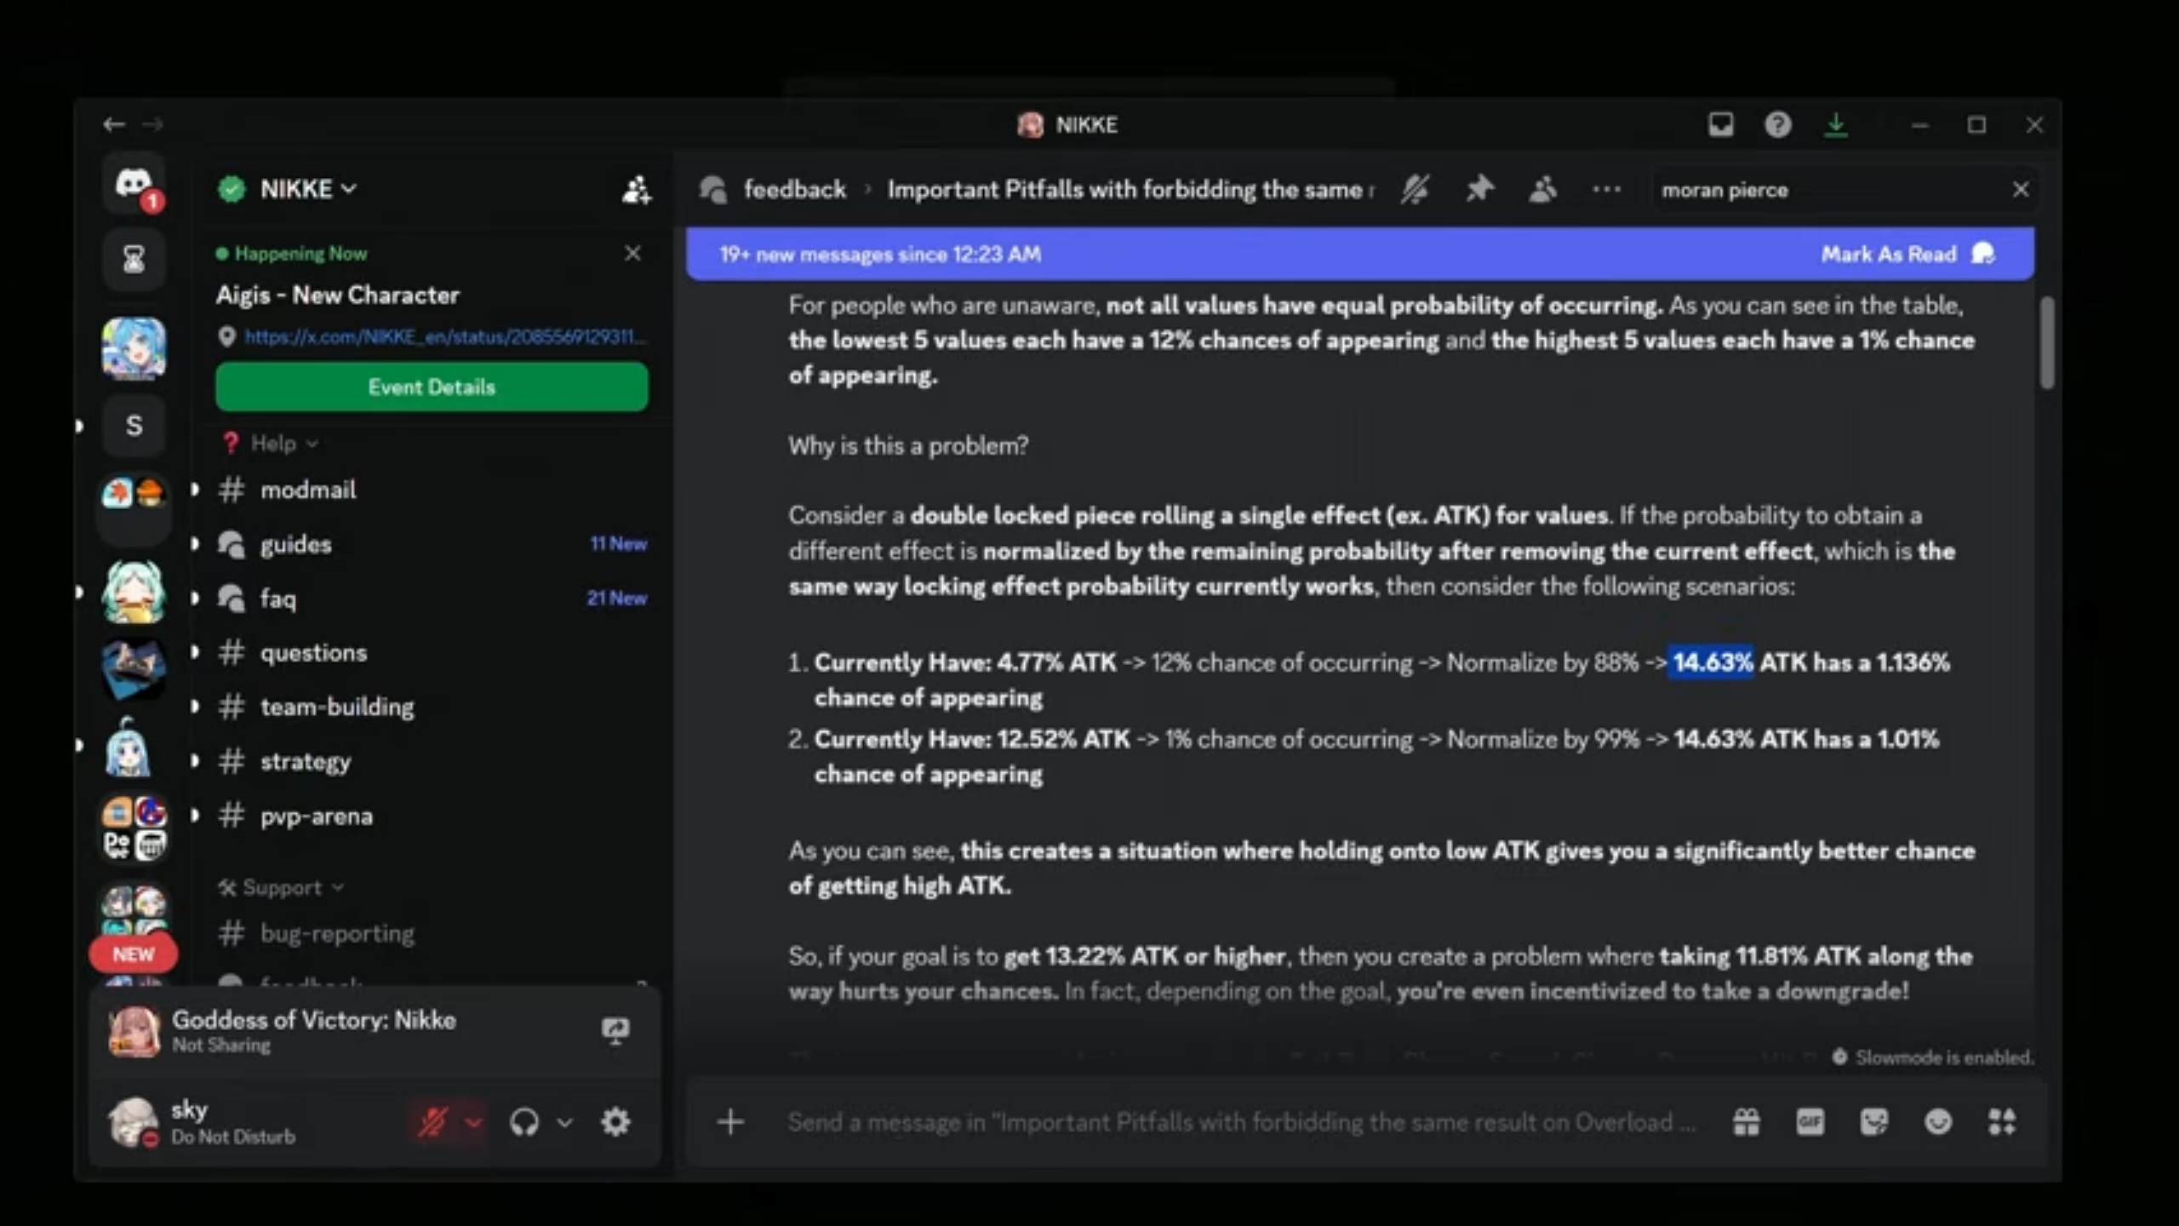The width and height of the screenshot is (2179, 1226).
Task: Clear the 'moran pierce' search field
Action: point(2021,189)
